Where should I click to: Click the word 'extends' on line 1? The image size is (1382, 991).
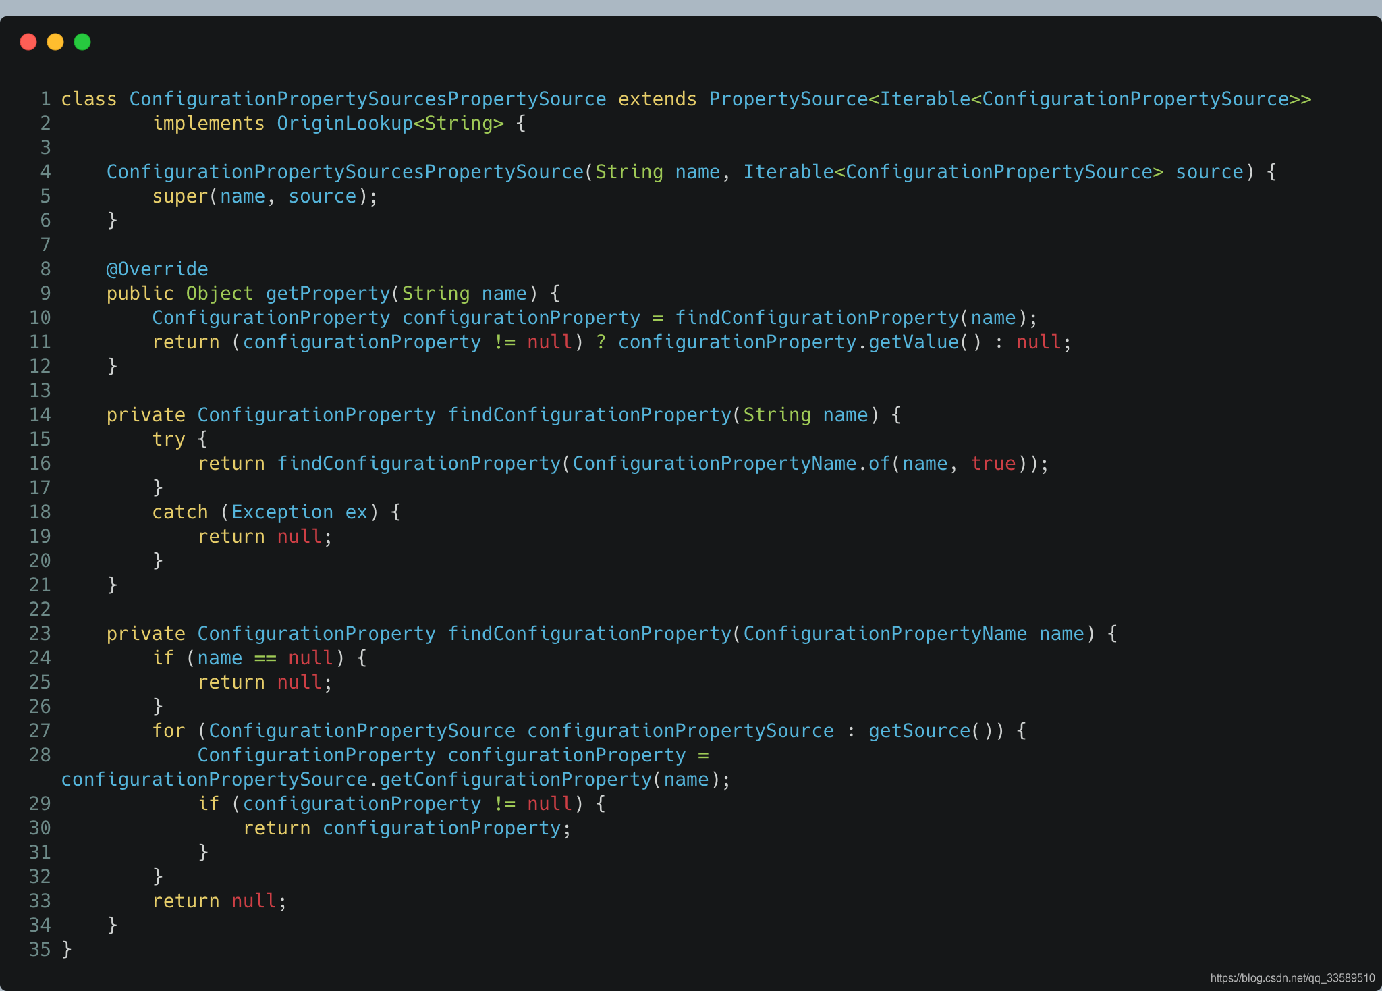point(657,99)
